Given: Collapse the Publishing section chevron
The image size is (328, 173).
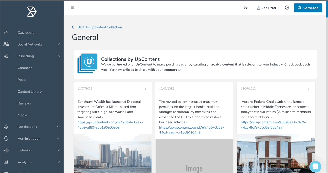Looking at the screenshot, I should coord(58,56).
